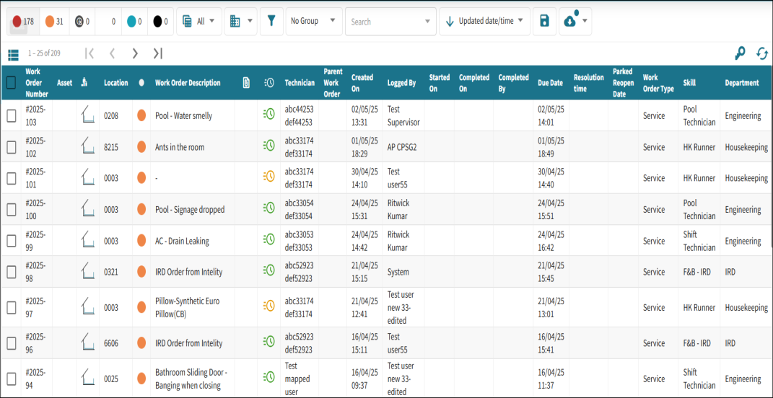Click the 1 – 25 of 209 page count
Viewport: 773px width, 398px height.
click(44, 53)
